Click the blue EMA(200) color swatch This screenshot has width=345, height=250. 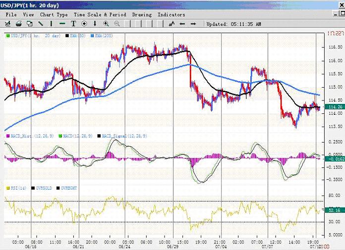tap(93, 36)
